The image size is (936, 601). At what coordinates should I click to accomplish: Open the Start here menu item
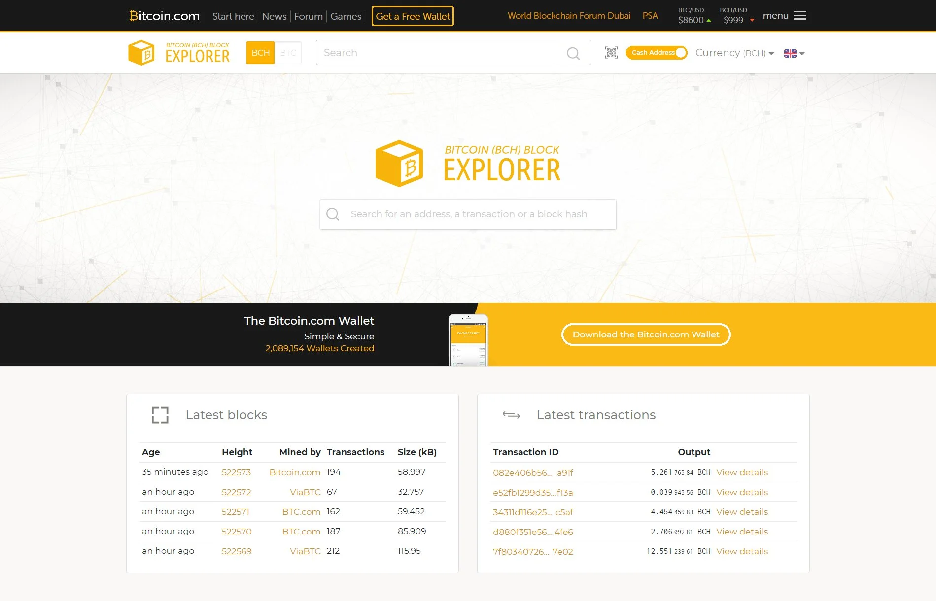[x=233, y=16]
